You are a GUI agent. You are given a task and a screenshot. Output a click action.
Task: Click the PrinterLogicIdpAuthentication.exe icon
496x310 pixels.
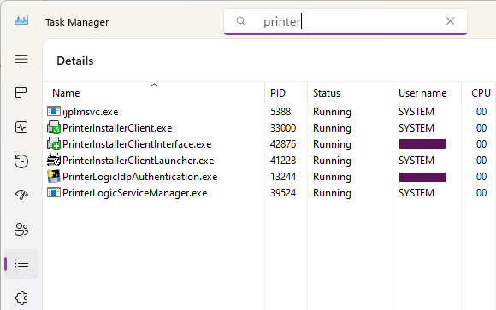54,176
